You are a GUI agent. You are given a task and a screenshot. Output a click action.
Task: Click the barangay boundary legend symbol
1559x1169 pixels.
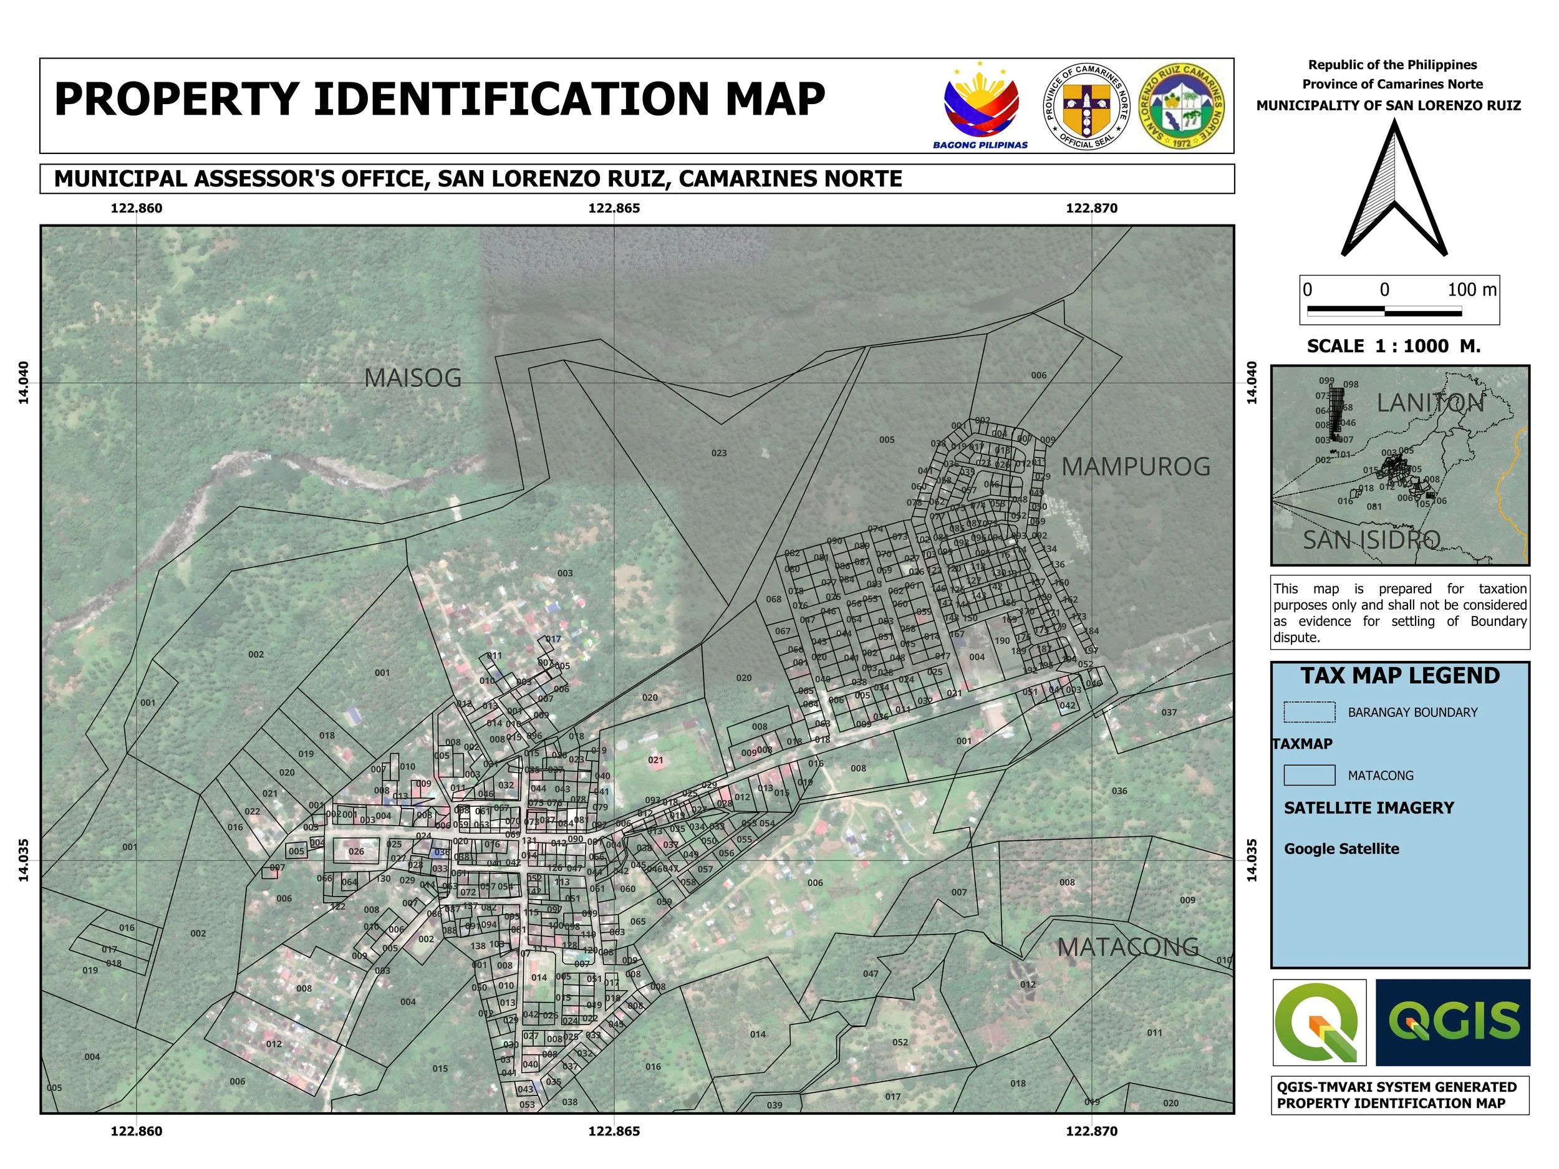tap(1309, 712)
